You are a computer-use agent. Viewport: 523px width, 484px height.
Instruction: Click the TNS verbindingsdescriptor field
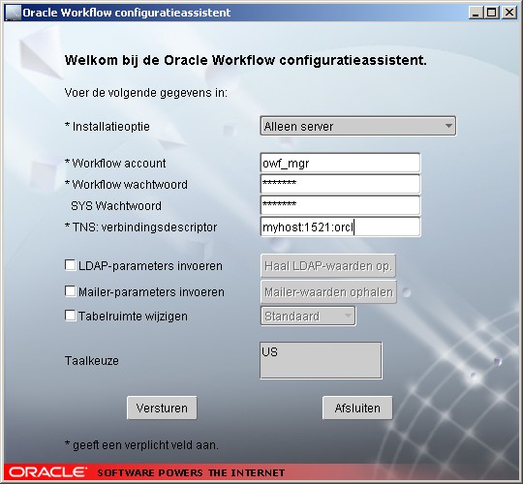pos(340,227)
